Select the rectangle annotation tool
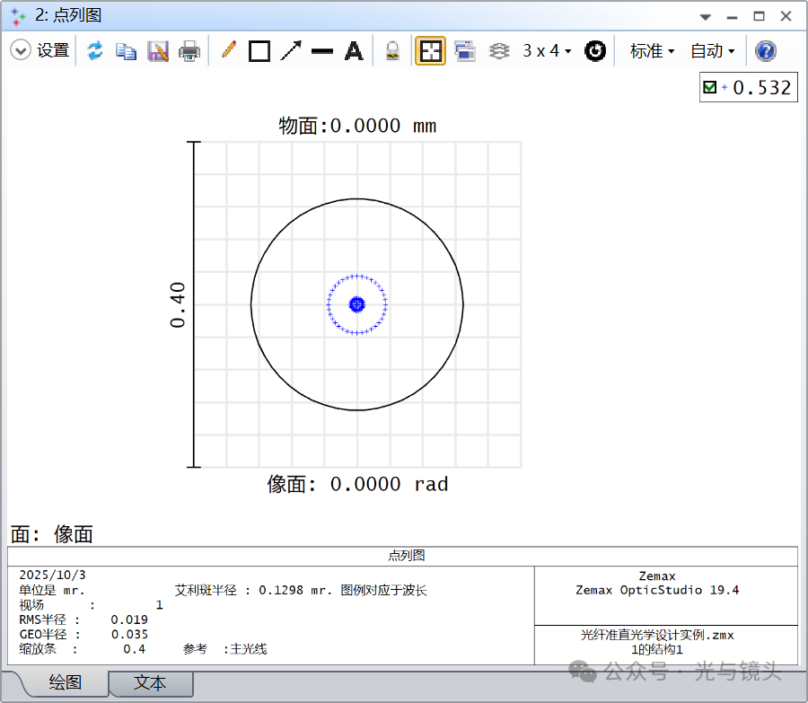 click(x=259, y=50)
